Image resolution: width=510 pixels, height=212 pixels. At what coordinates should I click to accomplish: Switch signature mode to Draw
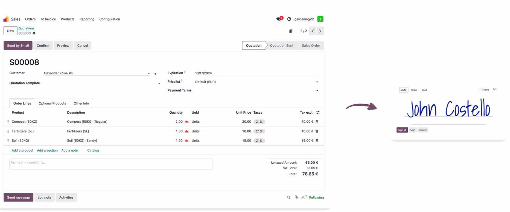click(x=414, y=90)
